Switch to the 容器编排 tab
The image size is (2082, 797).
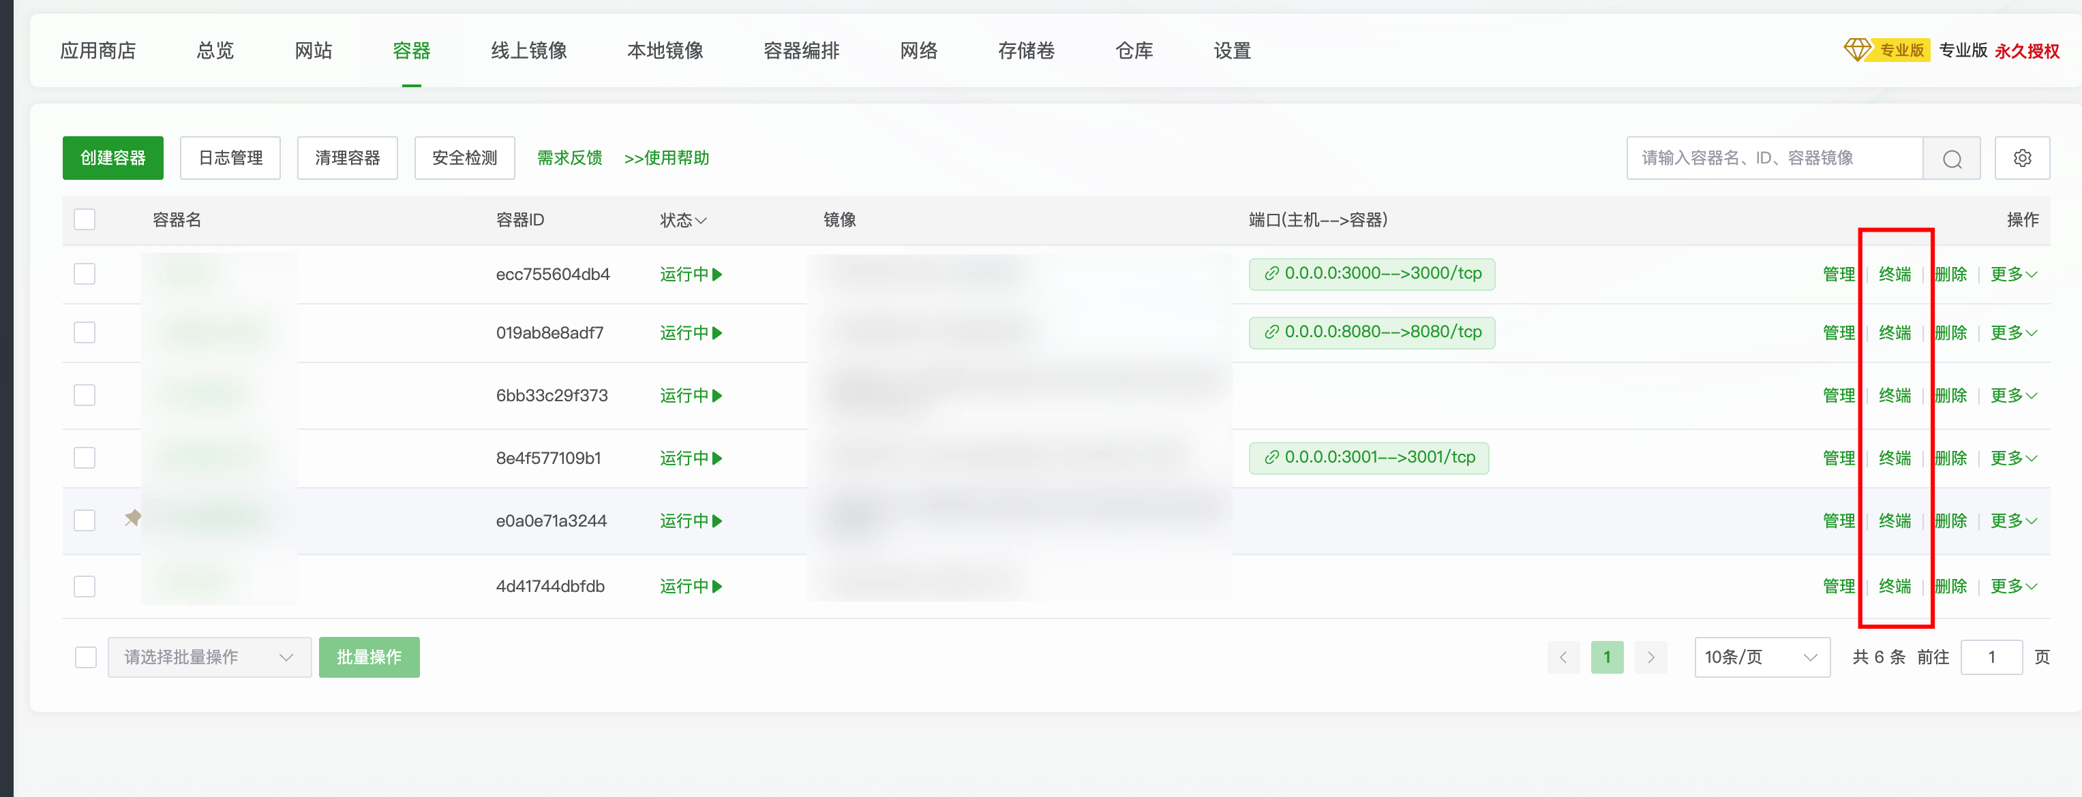(x=802, y=51)
